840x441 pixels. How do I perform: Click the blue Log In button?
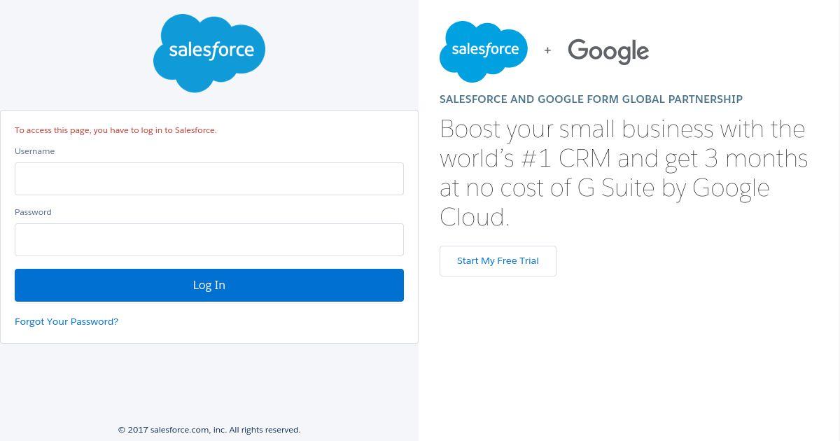[209, 285]
